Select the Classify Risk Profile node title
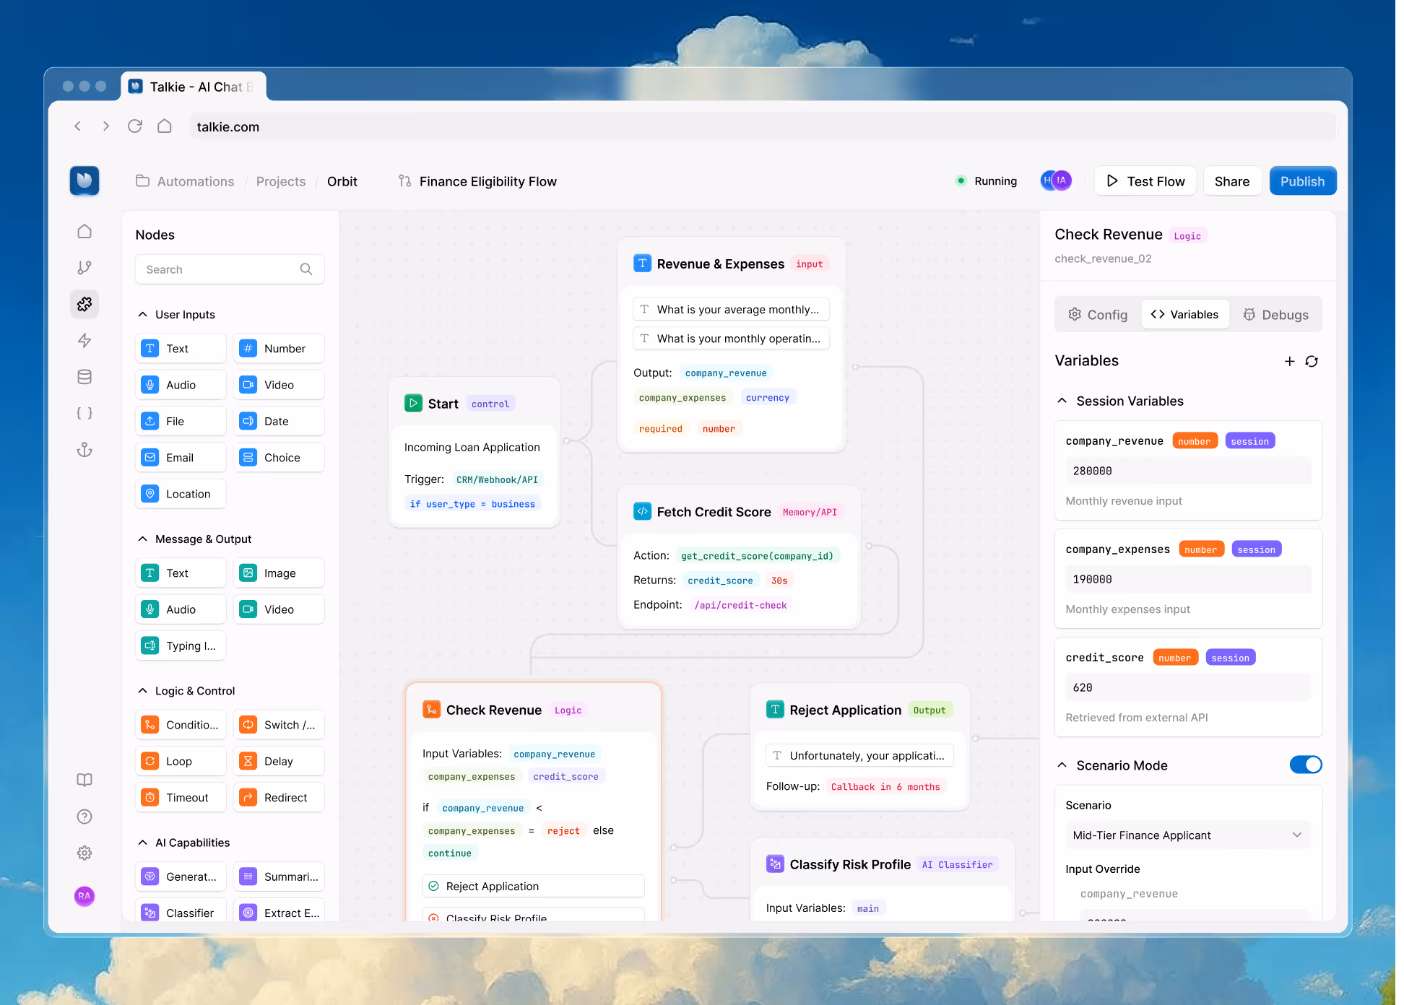 click(850, 864)
